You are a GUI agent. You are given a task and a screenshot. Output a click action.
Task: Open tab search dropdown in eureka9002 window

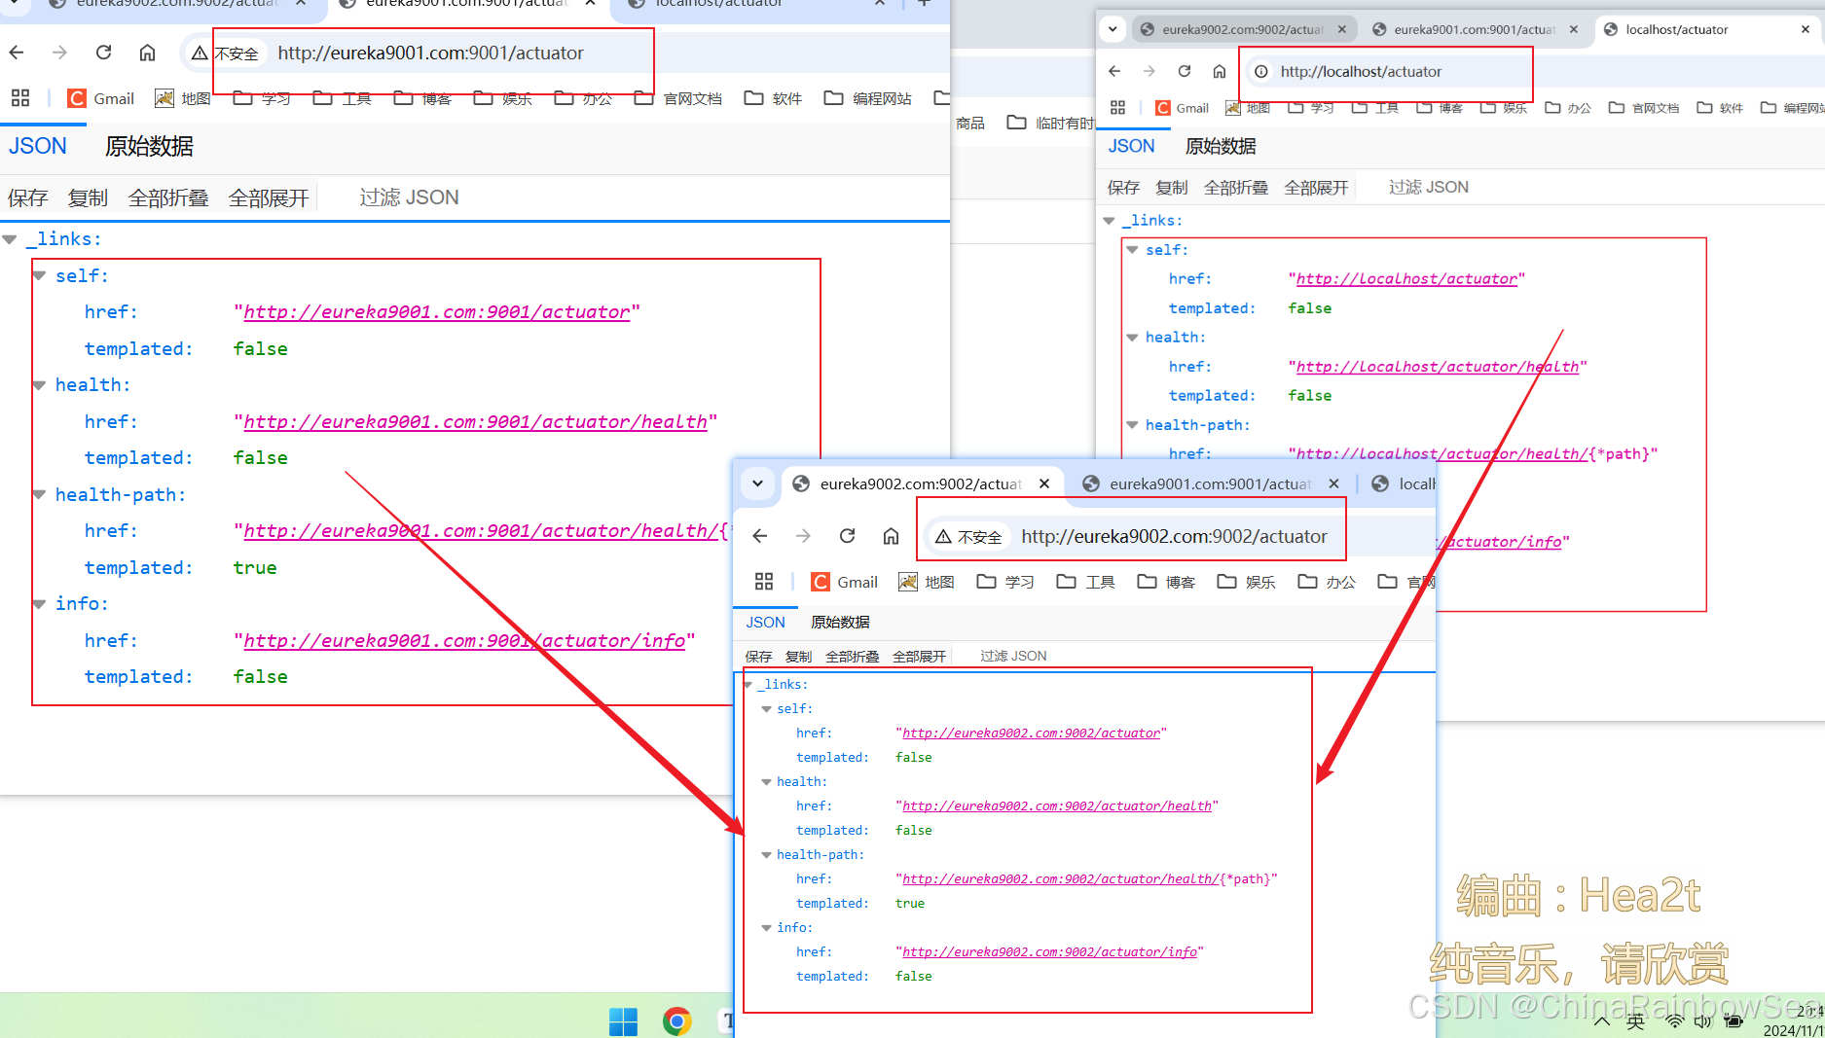757,483
